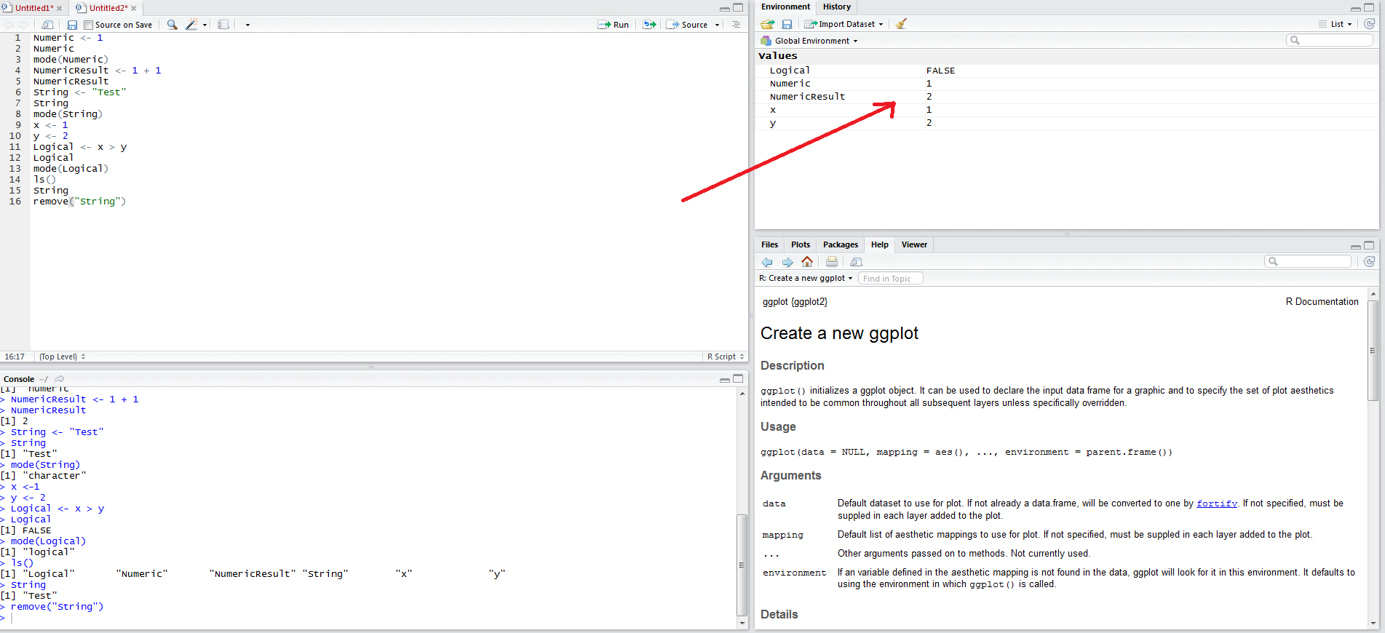Screen dimensions: 1385x633
Task: Open the Files tab
Action: 769,244
